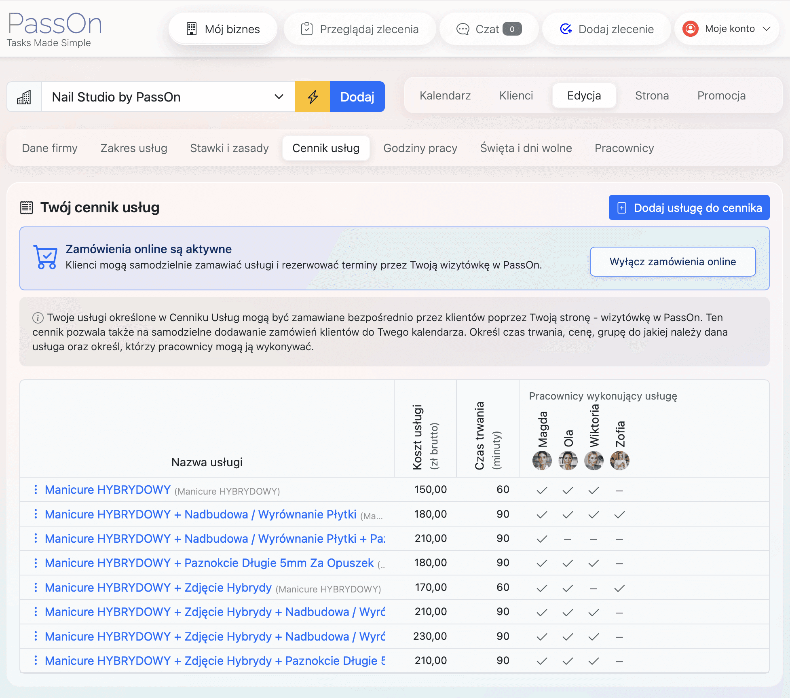The width and height of the screenshot is (790, 698).
Task: Click the building icon beside business selector
Action: pos(24,97)
